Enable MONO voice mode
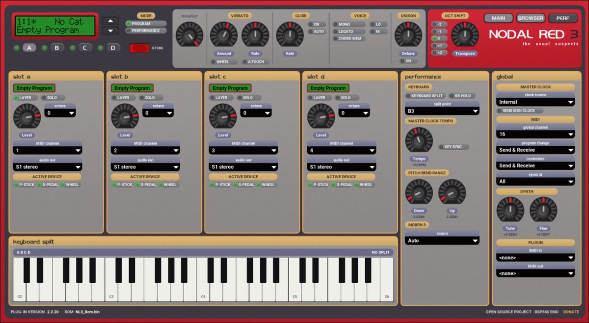The image size is (589, 323). pyautogui.click(x=349, y=24)
